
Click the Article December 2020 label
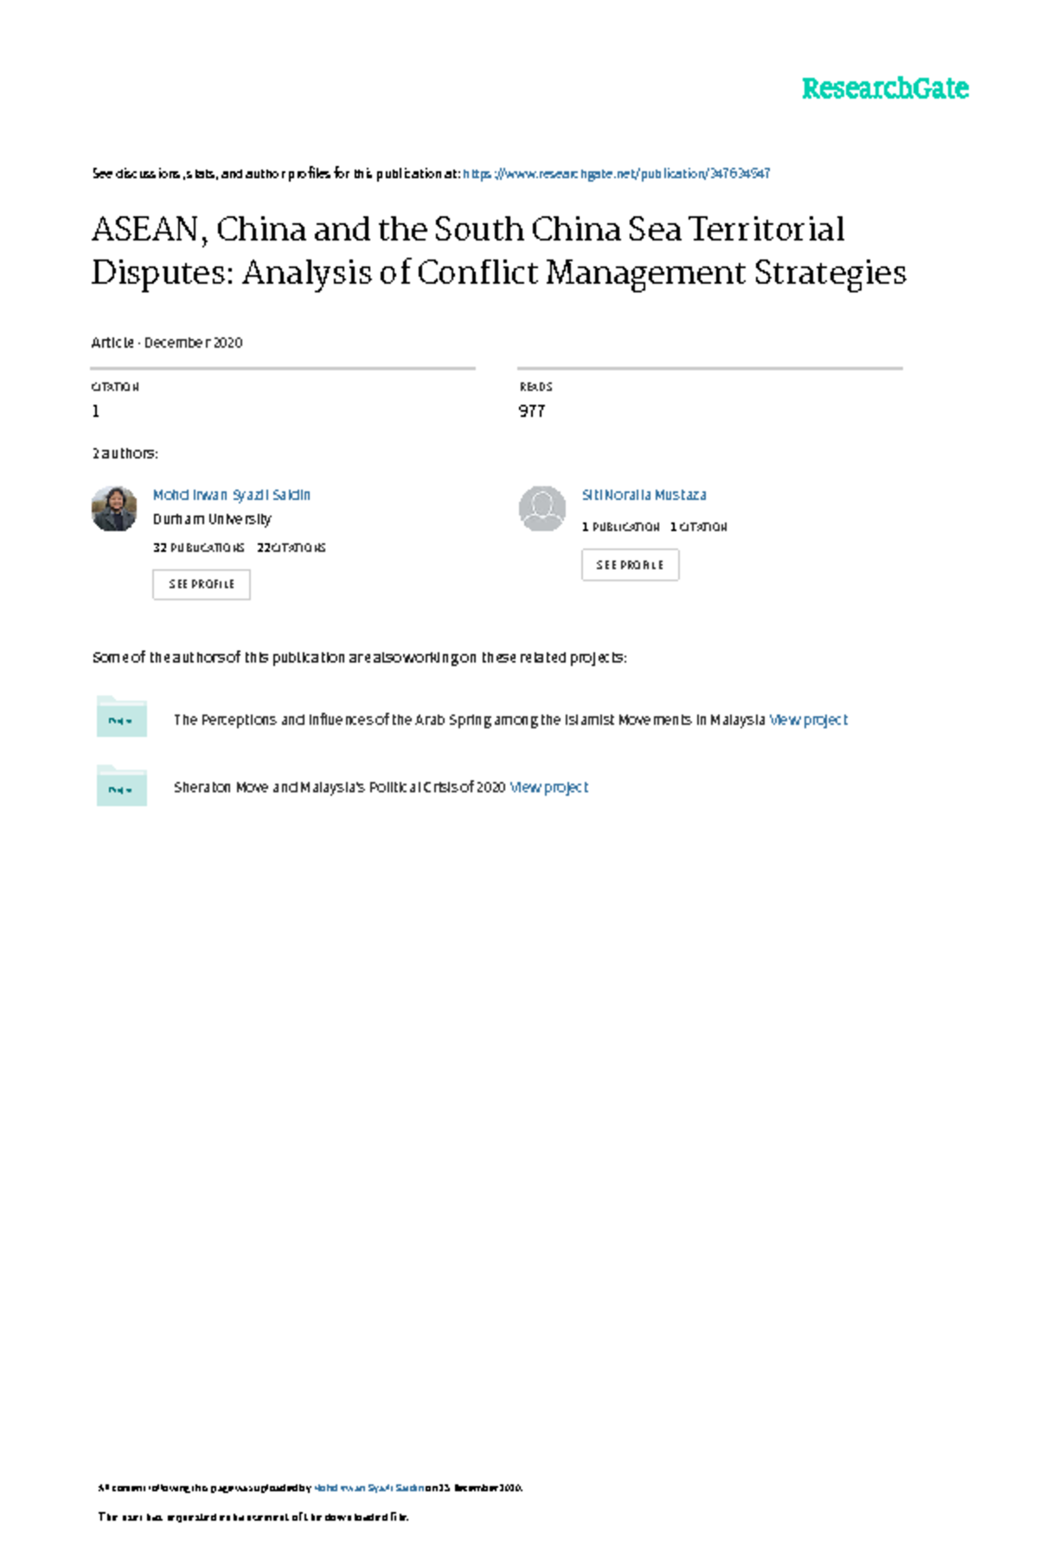point(167,343)
